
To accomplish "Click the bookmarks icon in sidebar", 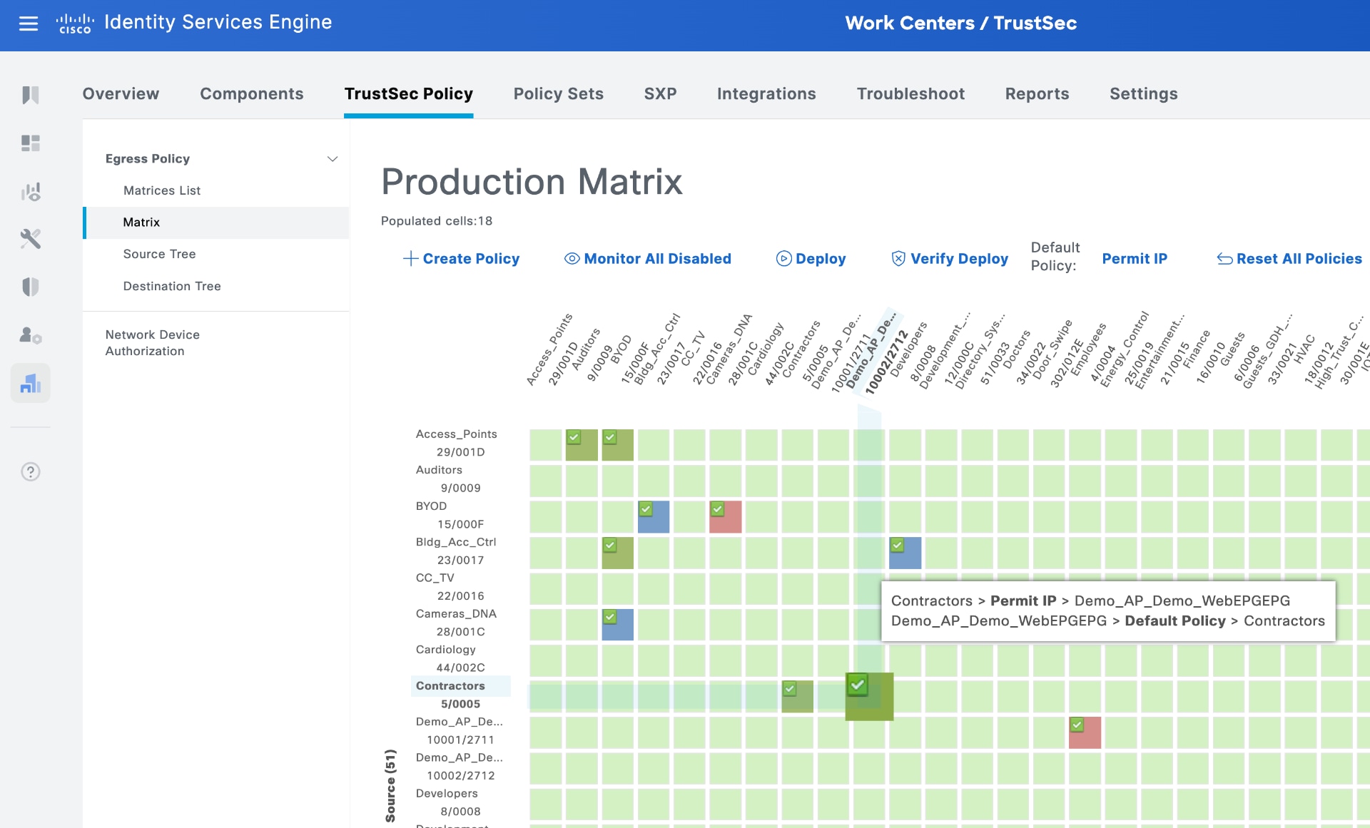I will (x=31, y=95).
